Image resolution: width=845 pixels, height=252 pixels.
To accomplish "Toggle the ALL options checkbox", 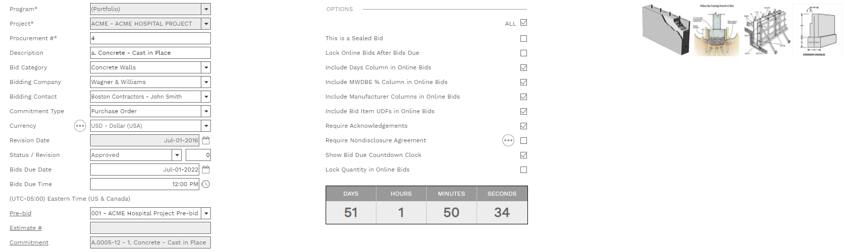I will point(523,23).
